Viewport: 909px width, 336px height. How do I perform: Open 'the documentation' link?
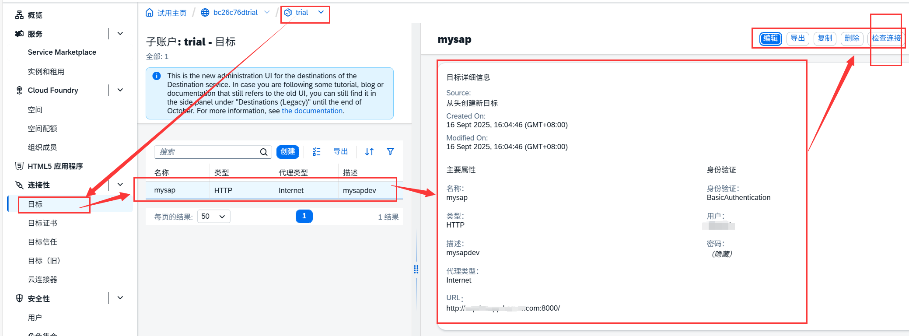[x=312, y=111]
